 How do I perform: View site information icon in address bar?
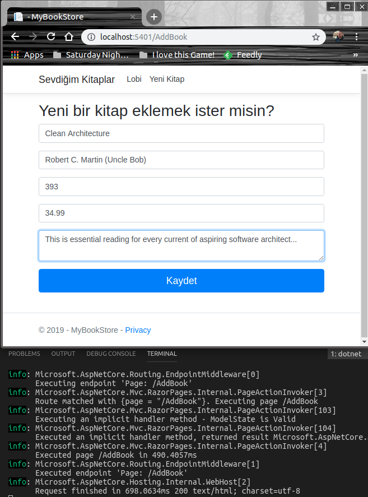coord(91,37)
